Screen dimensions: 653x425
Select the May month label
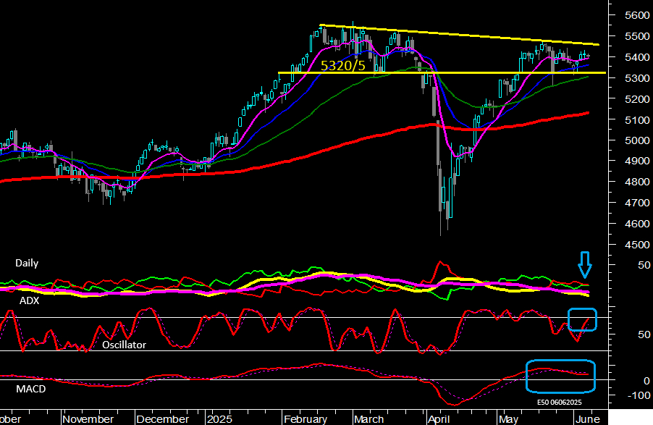[508, 419]
